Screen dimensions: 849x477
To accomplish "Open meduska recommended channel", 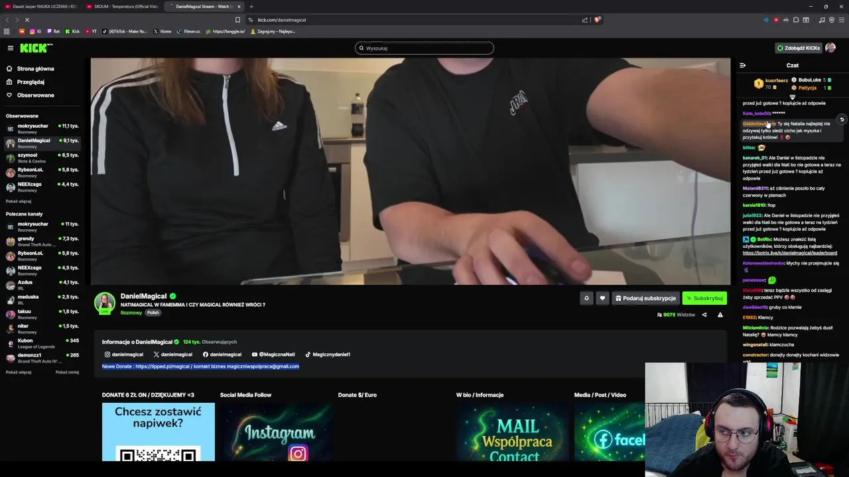I will [x=42, y=299].
